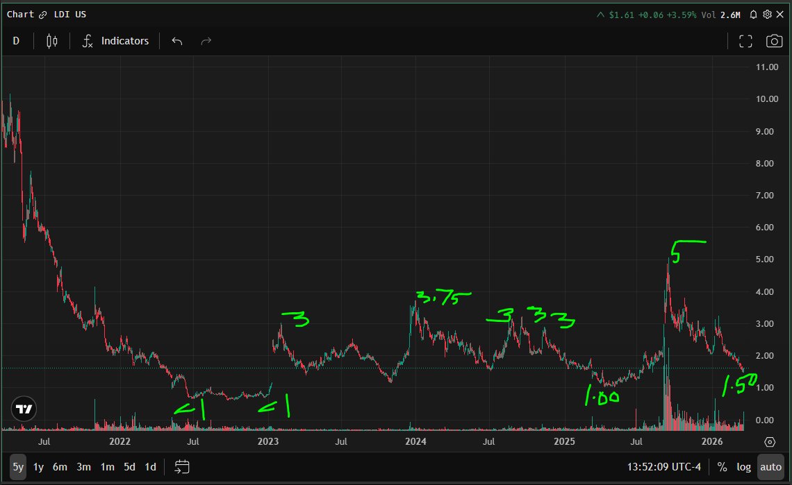This screenshot has width=792, height=485.
Task: Open the alert bell icon
Action: point(753,15)
